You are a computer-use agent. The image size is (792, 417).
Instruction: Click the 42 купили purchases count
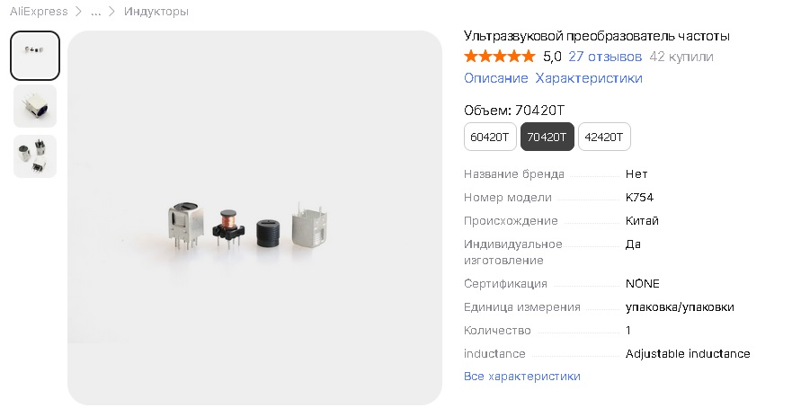coord(681,57)
